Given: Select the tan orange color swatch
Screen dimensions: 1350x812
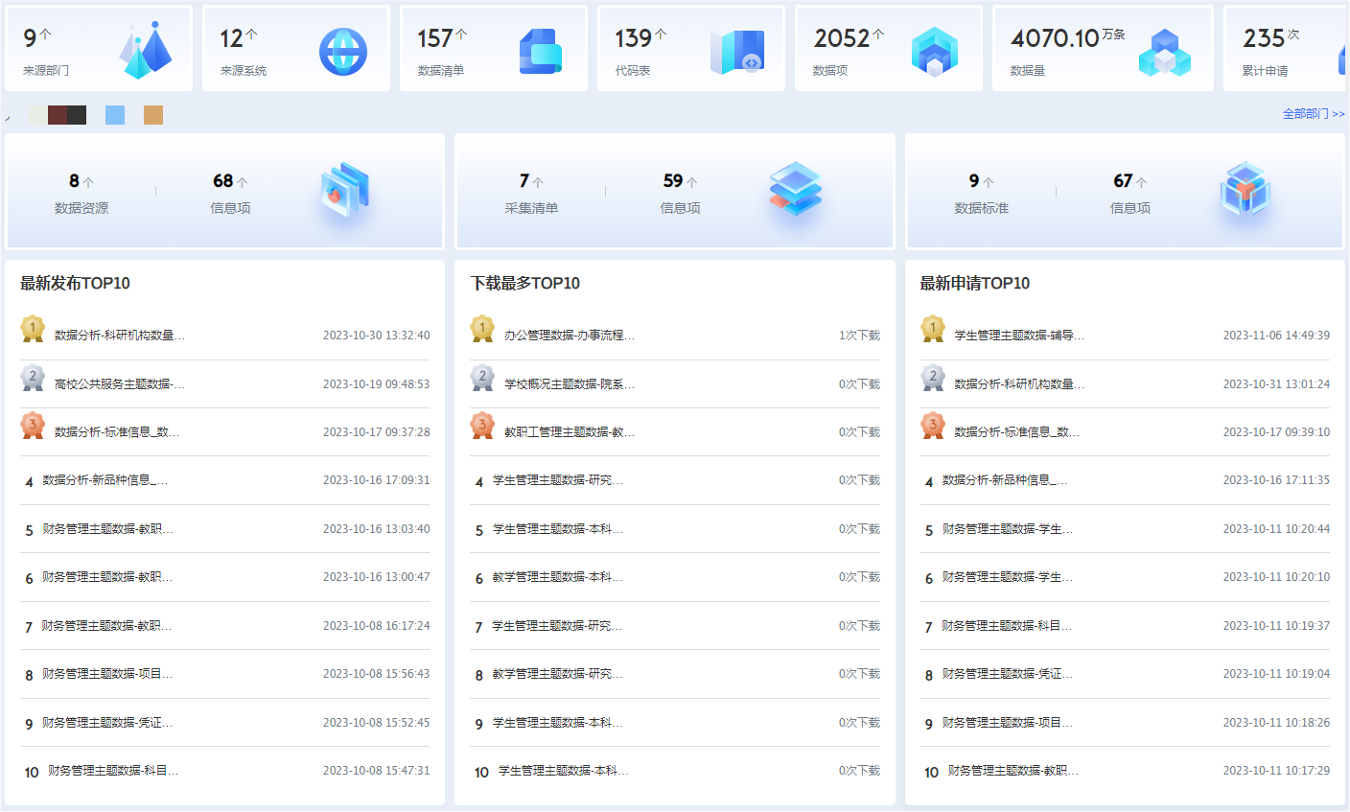Looking at the screenshot, I should 153,115.
